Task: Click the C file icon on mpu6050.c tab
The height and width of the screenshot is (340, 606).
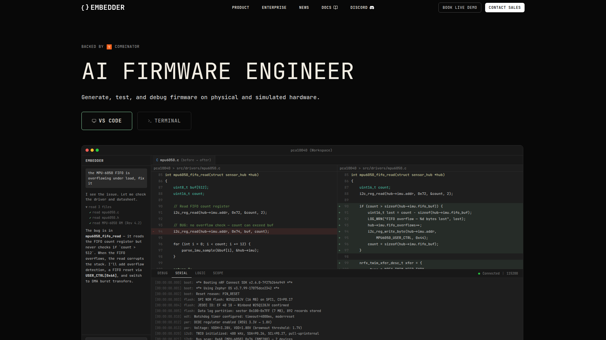Action: click(x=157, y=160)
